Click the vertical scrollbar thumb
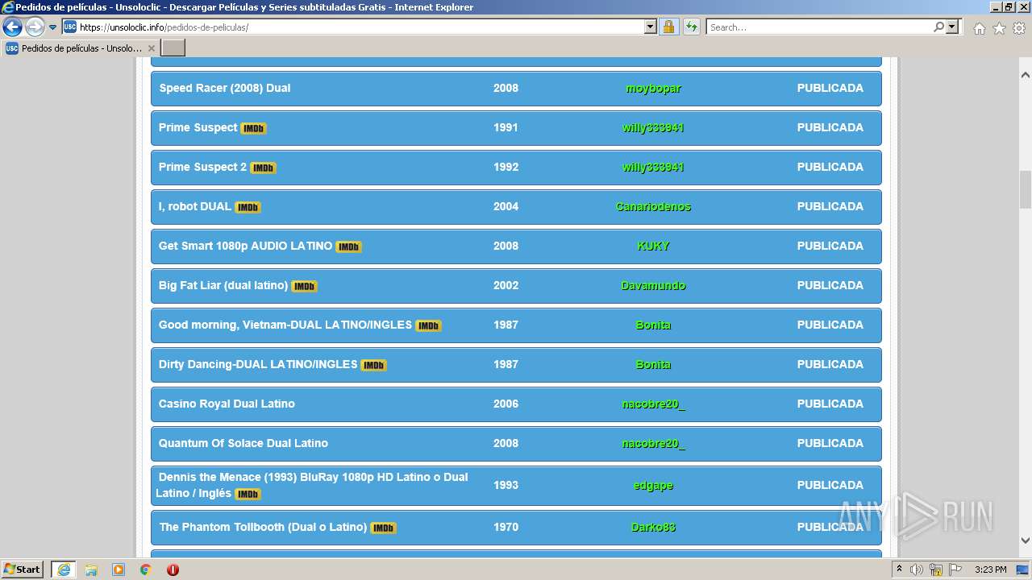This screenshot has width=1032, height=580. 1026,190
